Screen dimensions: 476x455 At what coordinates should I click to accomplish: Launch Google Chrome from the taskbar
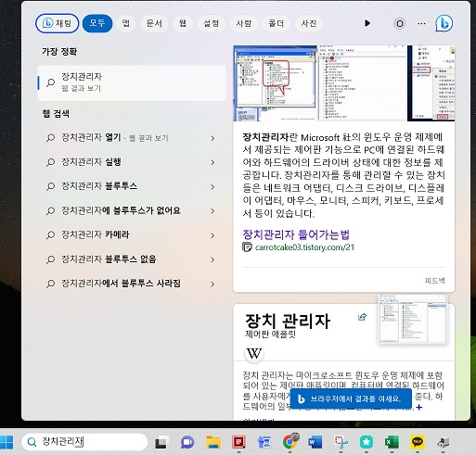290,442
